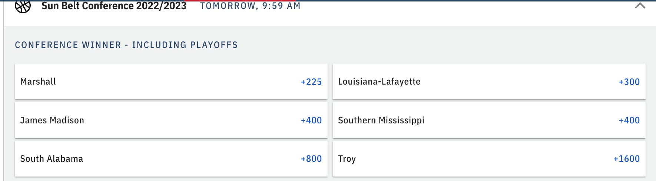Click the basketball icon beside Sun Belt Conference
This screenshot has height=181, width=656.
(23, 6)
